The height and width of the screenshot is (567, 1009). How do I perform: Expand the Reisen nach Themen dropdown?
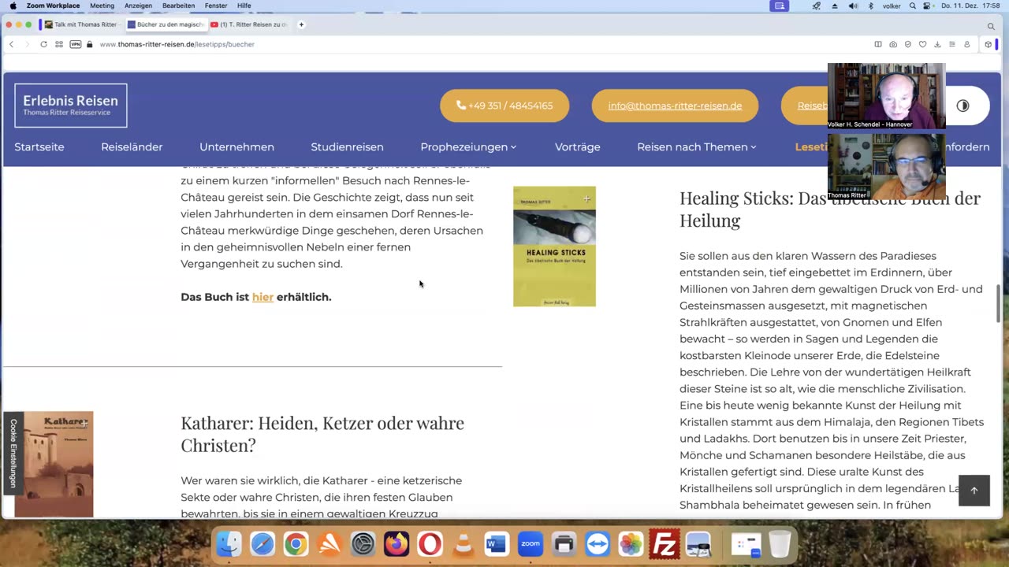tap(696, 146)
